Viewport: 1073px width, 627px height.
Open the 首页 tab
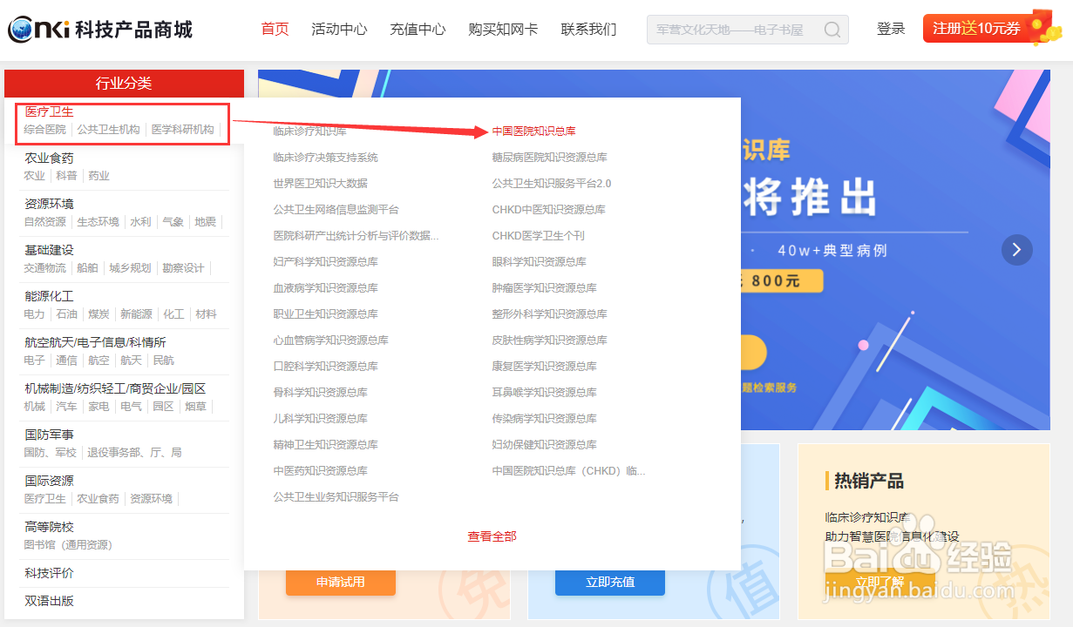click(x=275, y=29)
